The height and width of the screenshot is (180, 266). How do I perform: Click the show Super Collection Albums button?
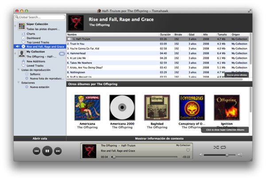tap(225, 130)
